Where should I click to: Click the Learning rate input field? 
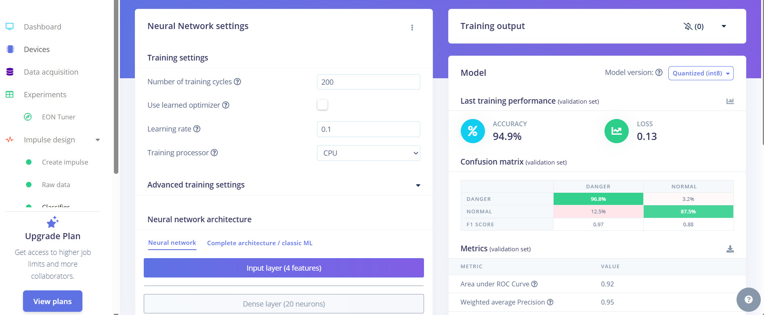tap(368, 129)
